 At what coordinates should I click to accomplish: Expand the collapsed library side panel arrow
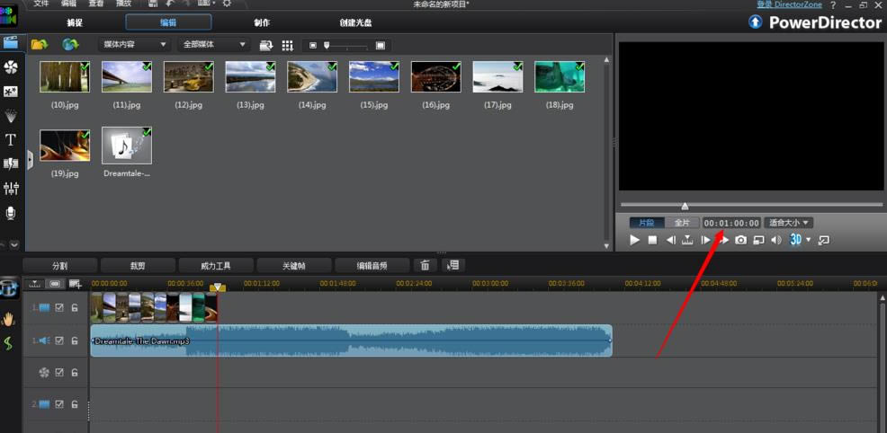(x=30, y=160)
